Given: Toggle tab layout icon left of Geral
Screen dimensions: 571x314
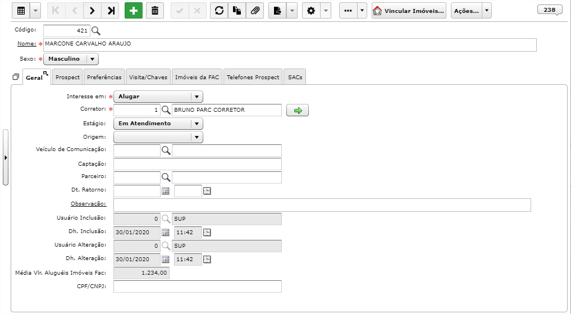Looking at the screenshot, I should click(x=16, y=77).
